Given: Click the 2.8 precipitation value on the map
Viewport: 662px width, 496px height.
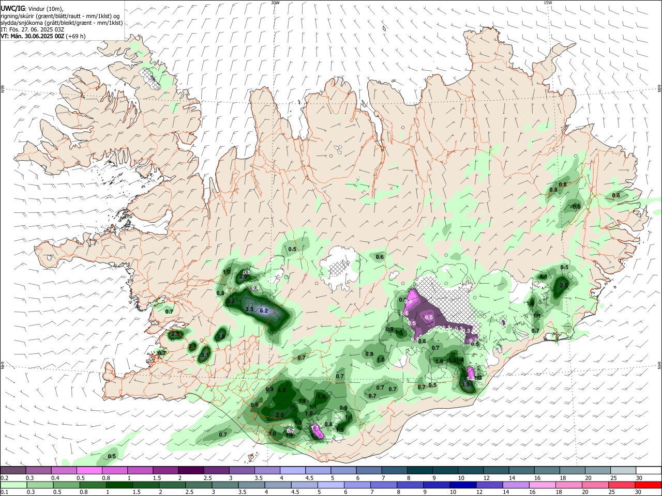Looking at the screenshot, I should coord(221,336).
